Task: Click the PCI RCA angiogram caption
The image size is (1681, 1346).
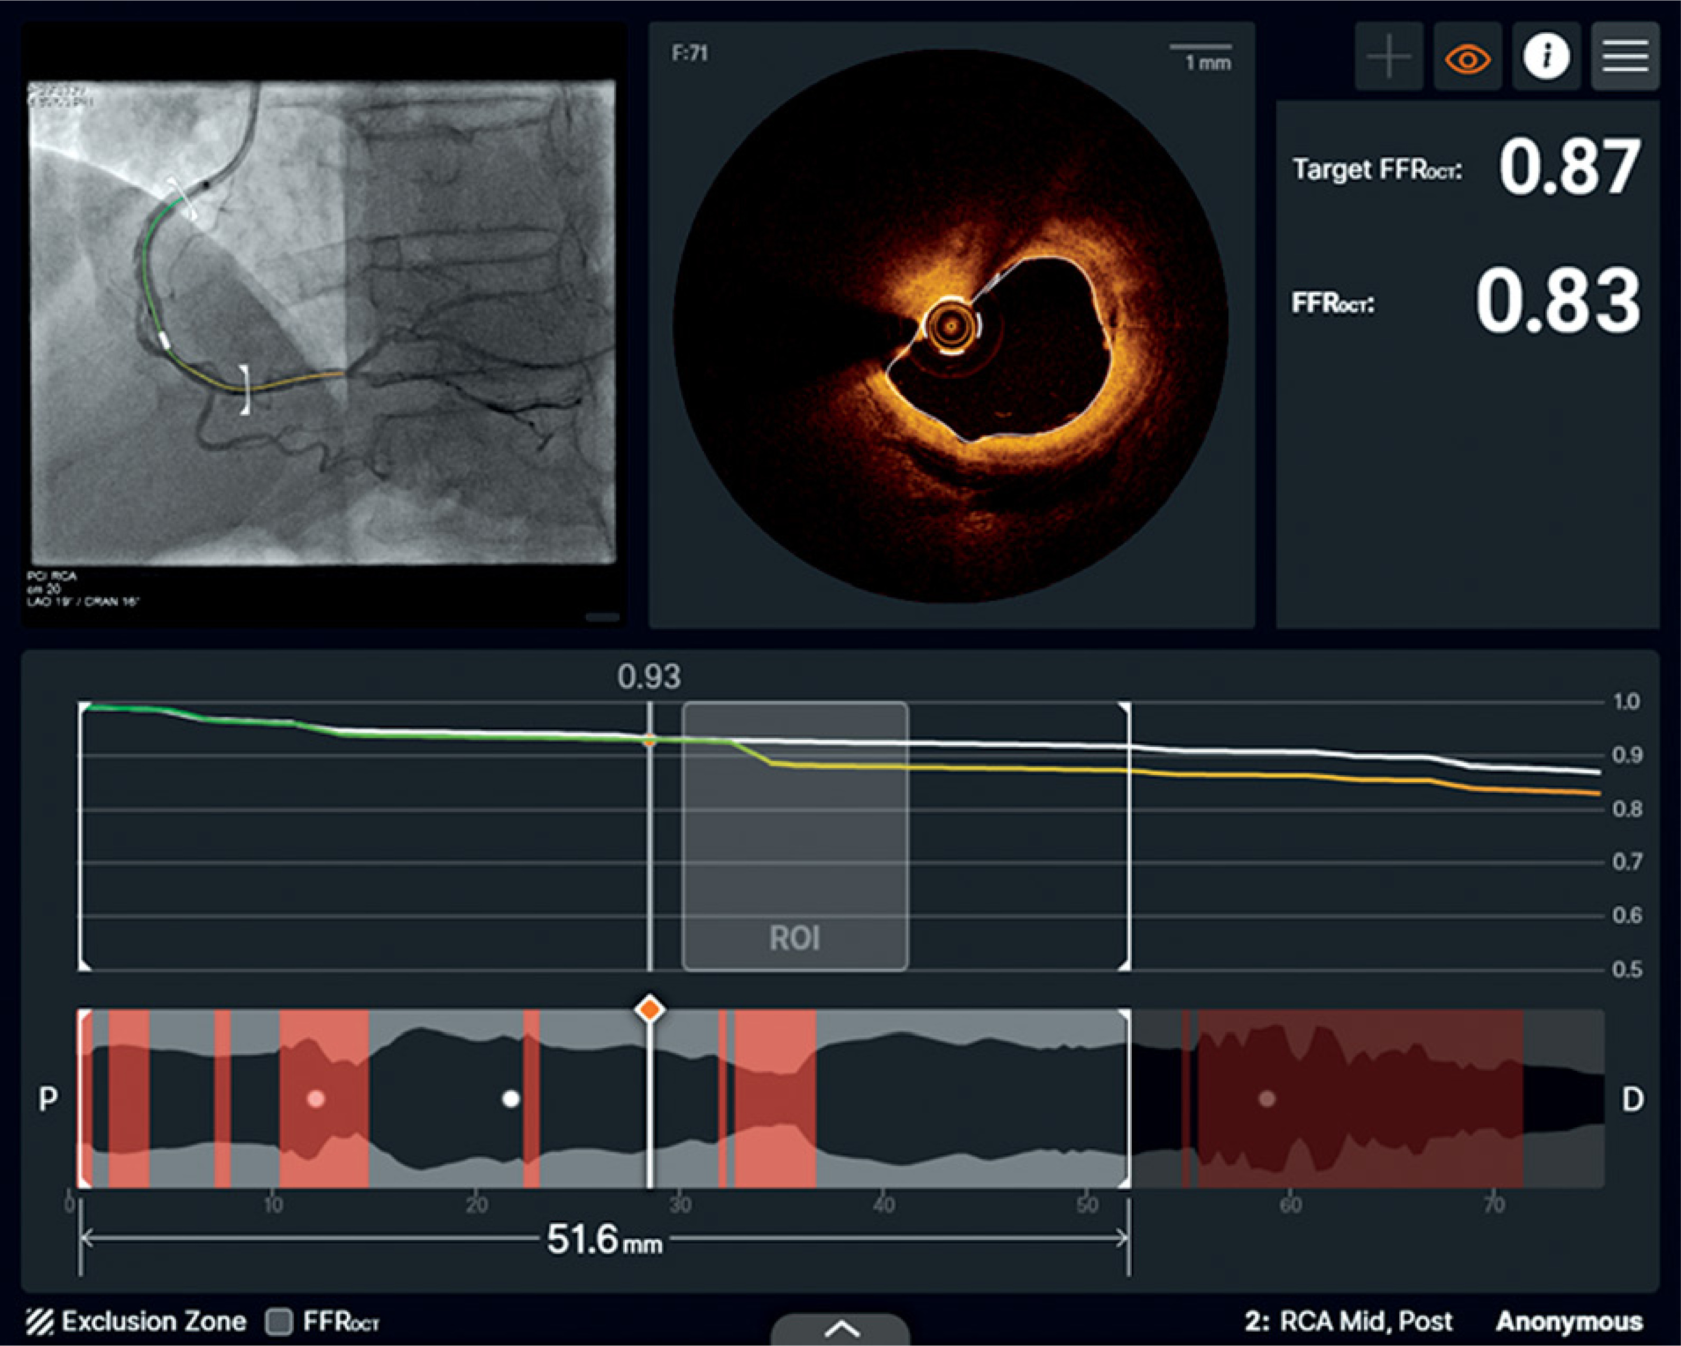Action: 52,576
